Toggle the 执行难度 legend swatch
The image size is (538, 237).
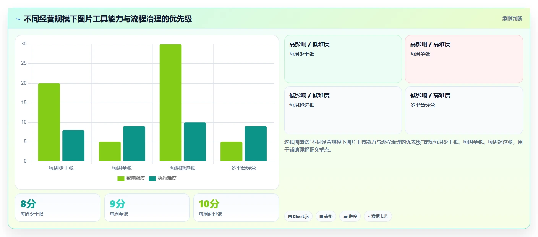pos(152,178)
